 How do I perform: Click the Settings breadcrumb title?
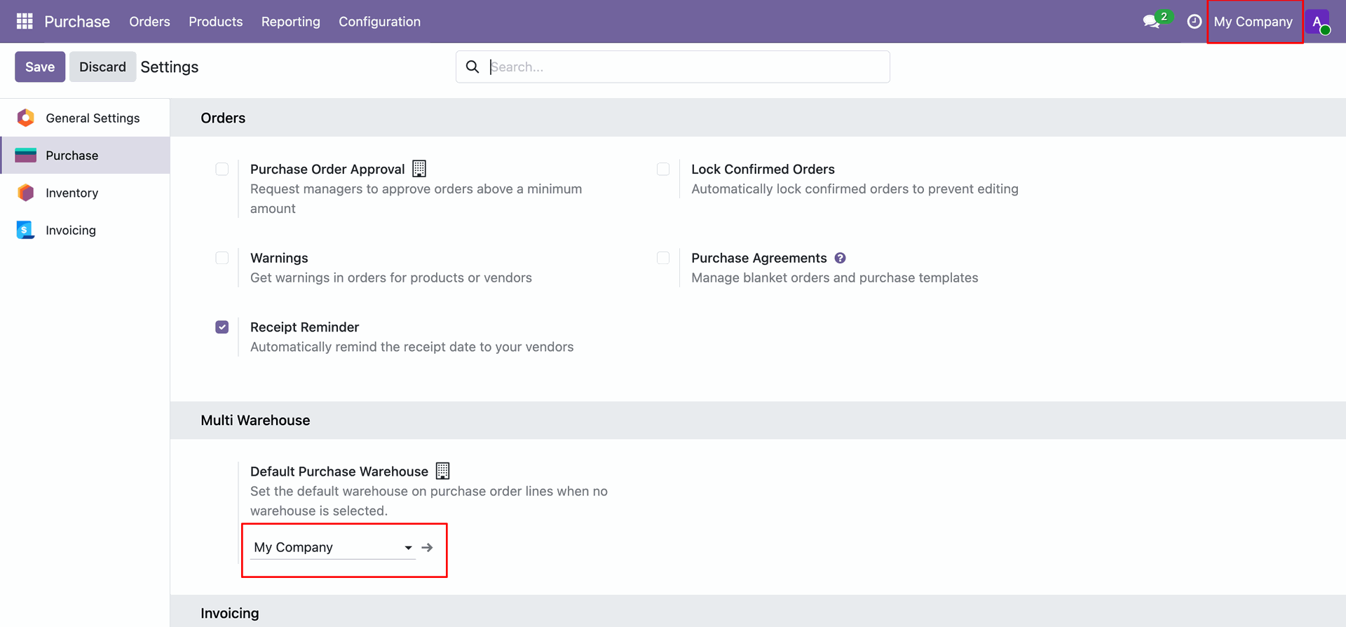coord(170,67)
